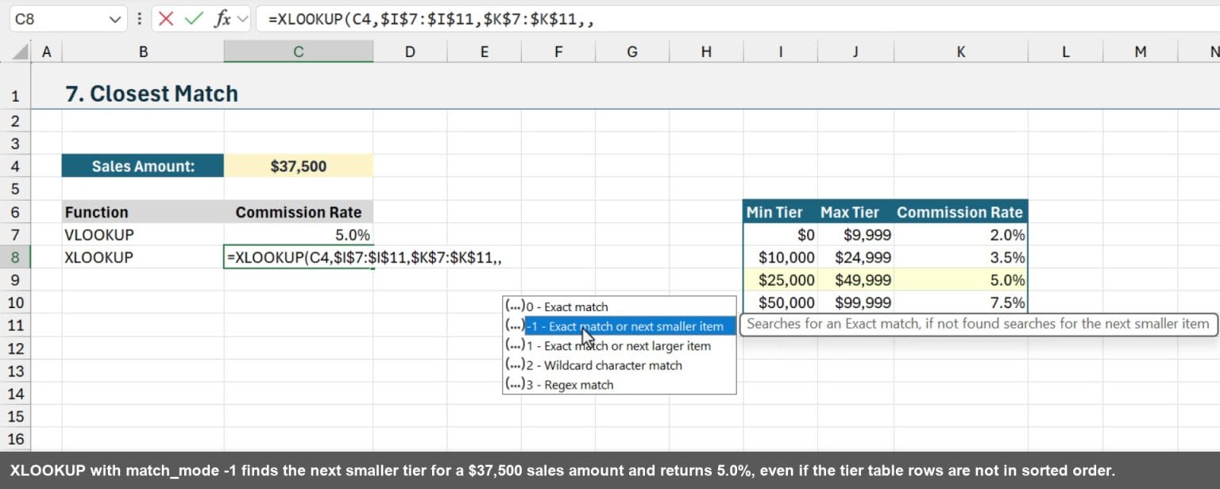Choose '2 - Wildcard character match' option
Image resolution: width=1220 pixels, height=489 pixels.
[x=620, y=365]
